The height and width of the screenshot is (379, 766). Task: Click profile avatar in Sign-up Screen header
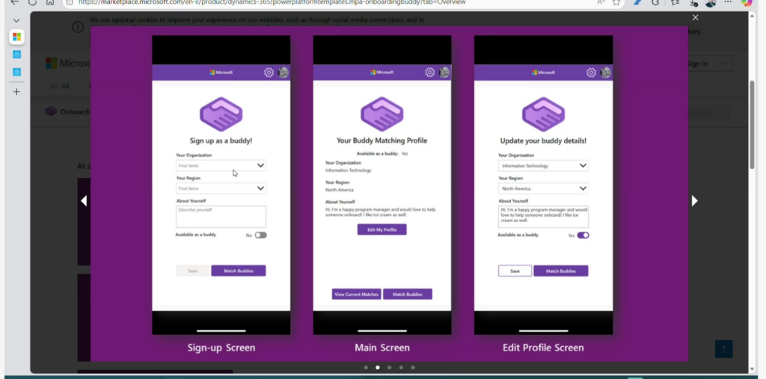click(x=283, y=73)
